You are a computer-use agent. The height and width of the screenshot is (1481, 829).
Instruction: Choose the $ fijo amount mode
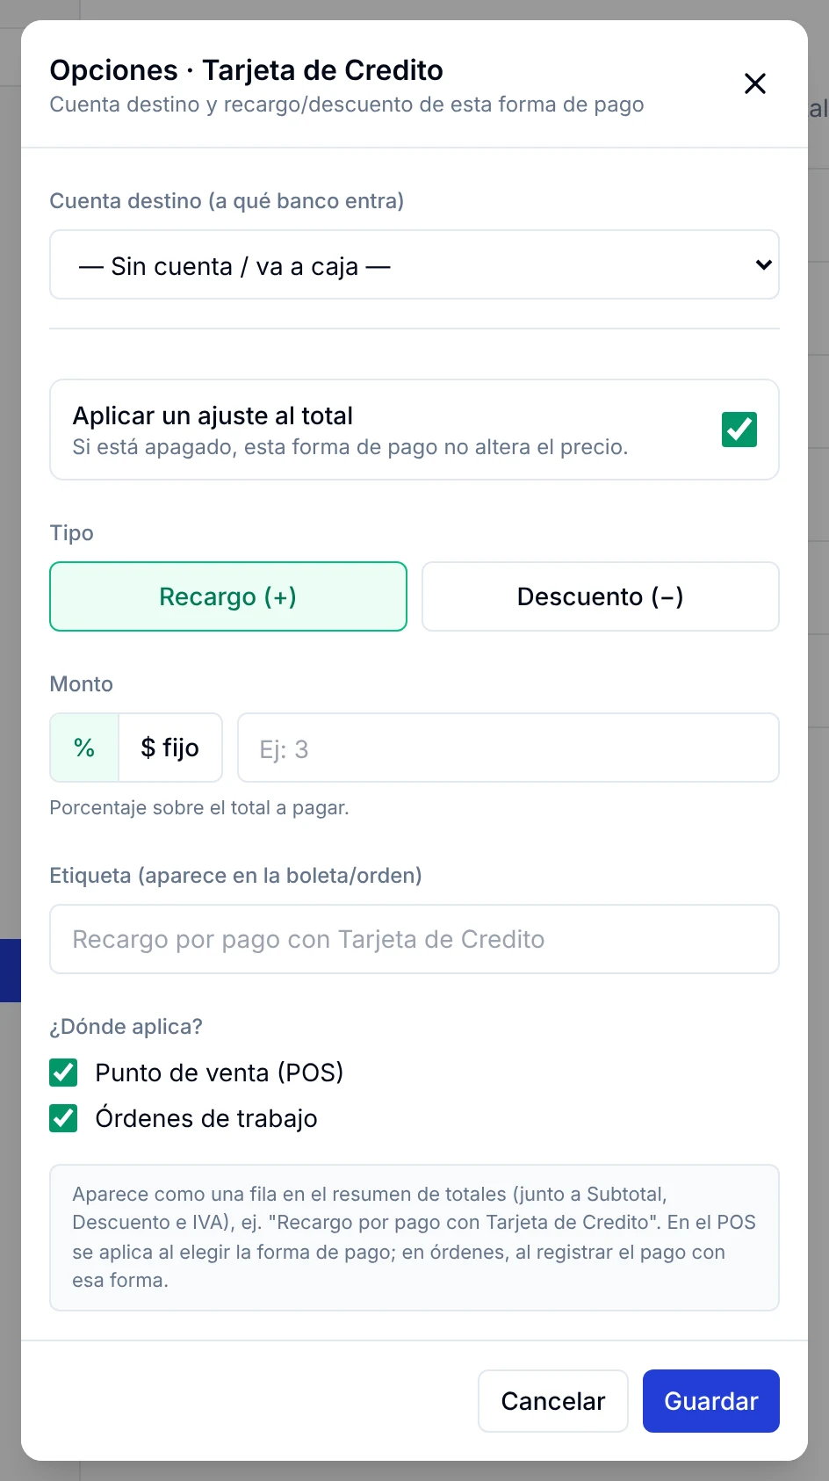pyautogui.click(x=170, y=748)
